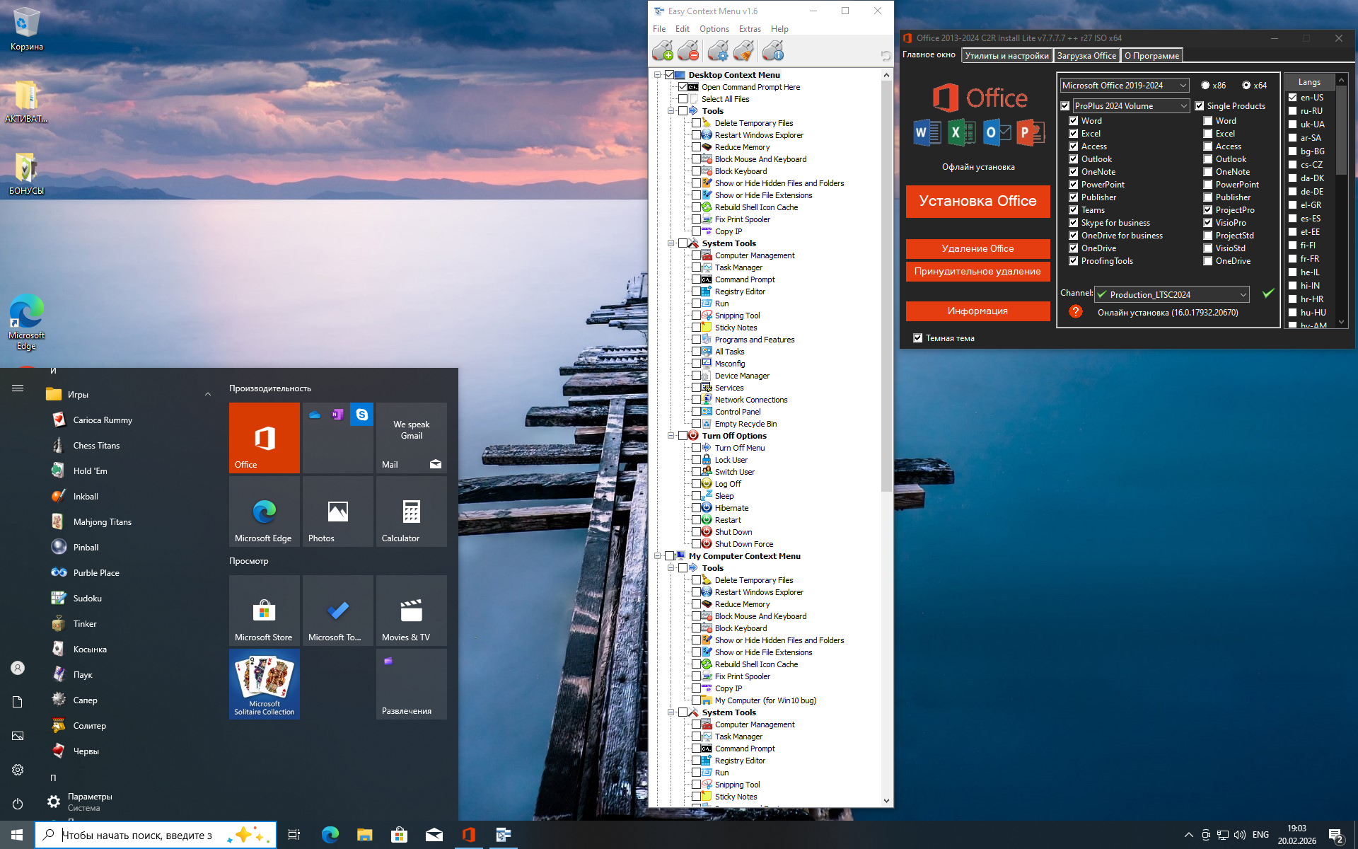Open the Production_LTSC2024 channel dropdown

coord(1172,294)
